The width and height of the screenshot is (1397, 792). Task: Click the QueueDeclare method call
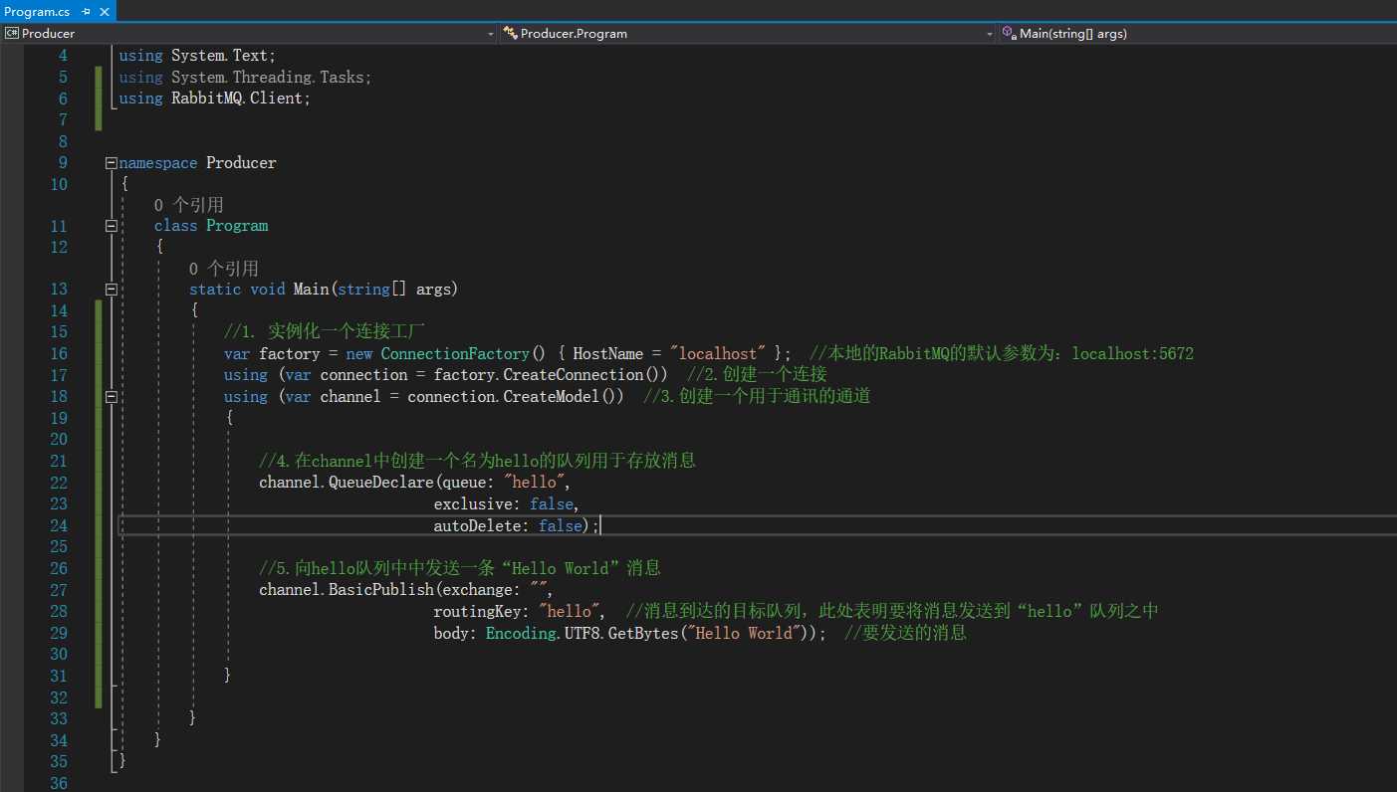380,483
